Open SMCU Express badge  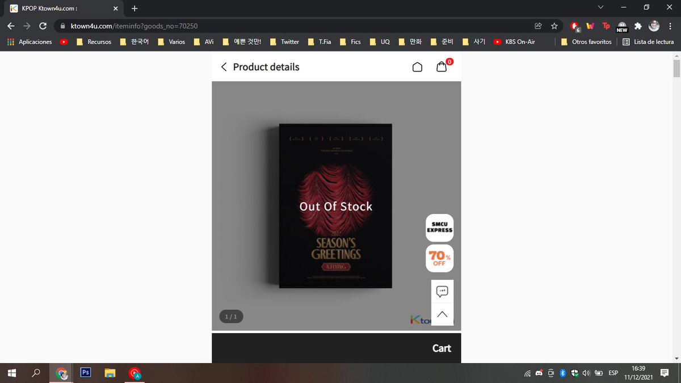point(440,228)
